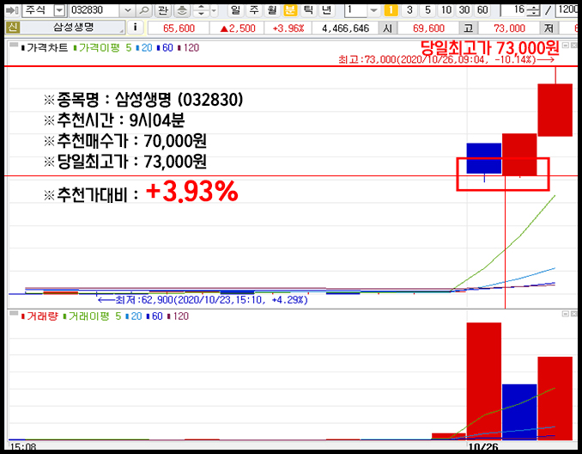This screenshot has width=582, height=454.
Task: Click the tallest red volume bar
Action: point(483,381)
